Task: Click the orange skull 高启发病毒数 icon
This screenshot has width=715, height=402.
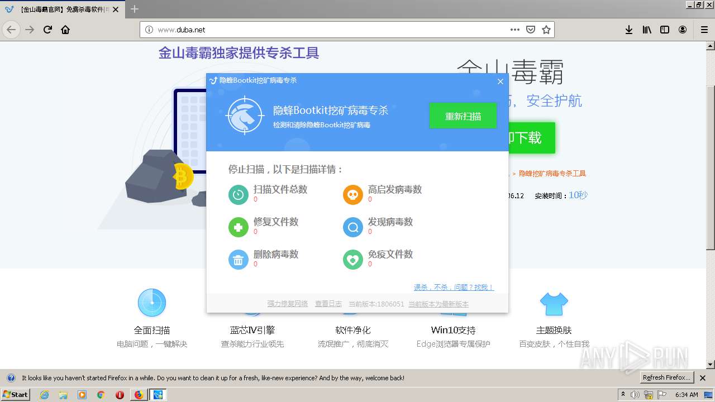Action: [x=352, y=195]
